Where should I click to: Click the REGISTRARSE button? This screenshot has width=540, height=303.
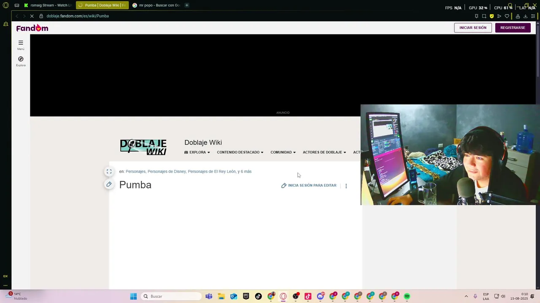[513, 28]
